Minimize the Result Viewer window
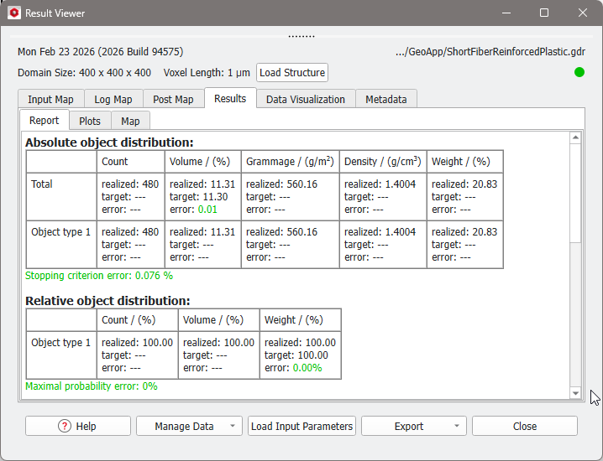 click(506, 13)
